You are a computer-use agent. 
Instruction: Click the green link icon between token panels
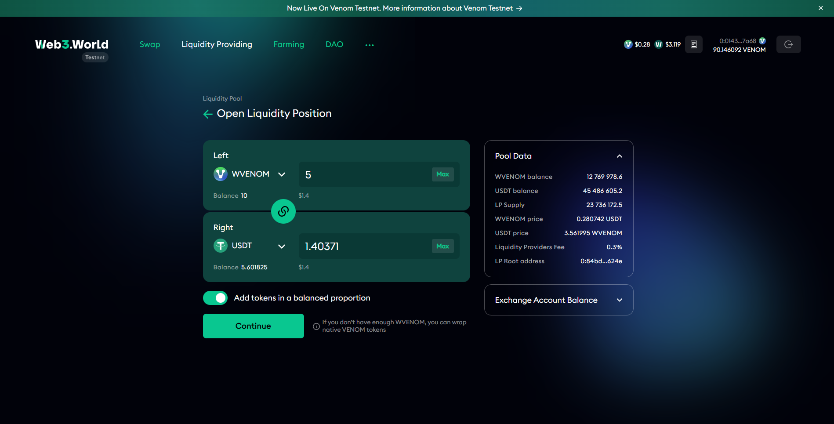pyautogui.click(x=283, y=211)
